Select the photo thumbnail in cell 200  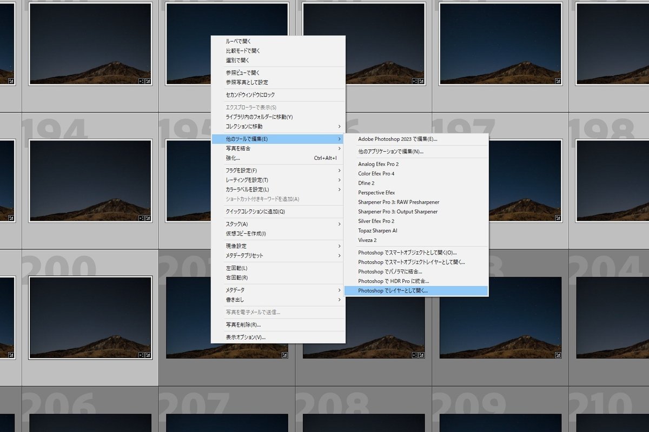click(90, 318)
